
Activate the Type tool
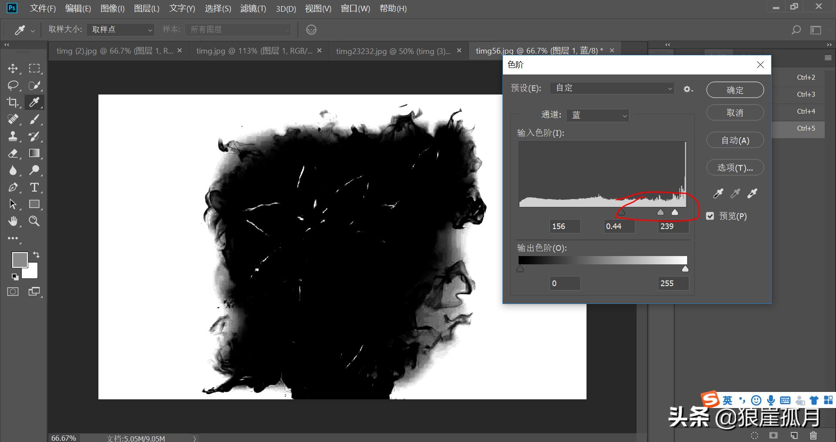pyautogui.click(x=34, y=187)
